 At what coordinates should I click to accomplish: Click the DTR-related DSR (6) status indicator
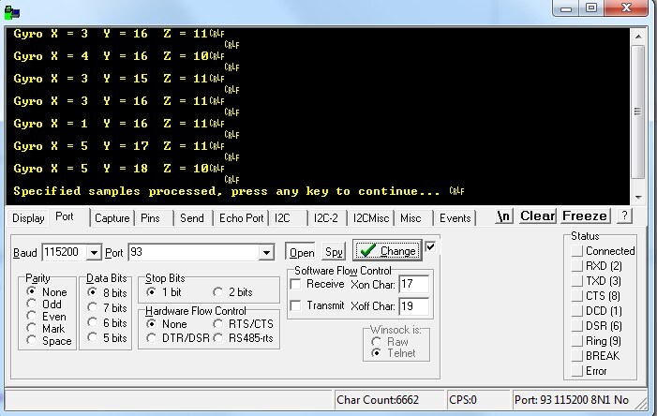pos(577,326)
